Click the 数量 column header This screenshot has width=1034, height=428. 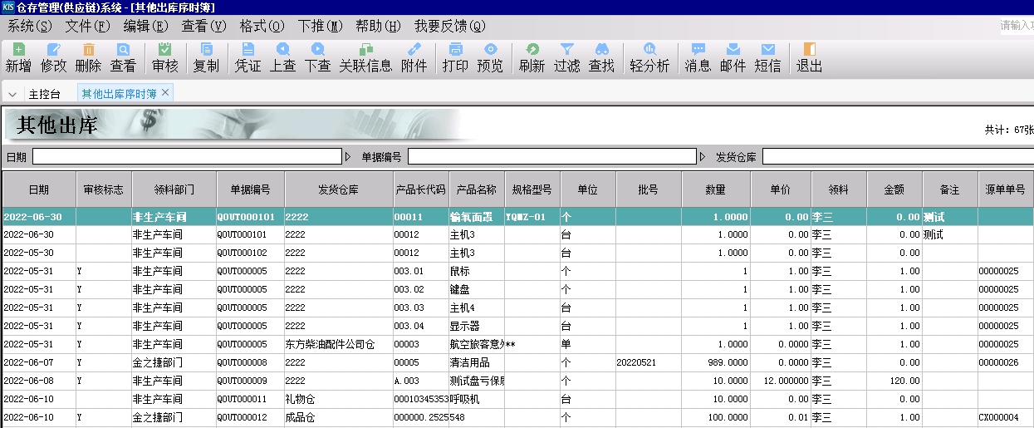716,189
